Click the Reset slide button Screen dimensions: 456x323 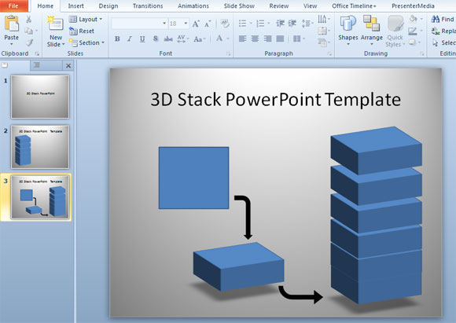click(x=82, y=31)
